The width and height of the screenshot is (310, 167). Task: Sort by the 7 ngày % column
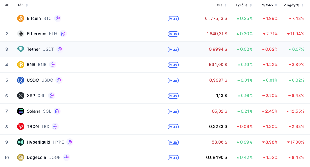coord(293,5)
